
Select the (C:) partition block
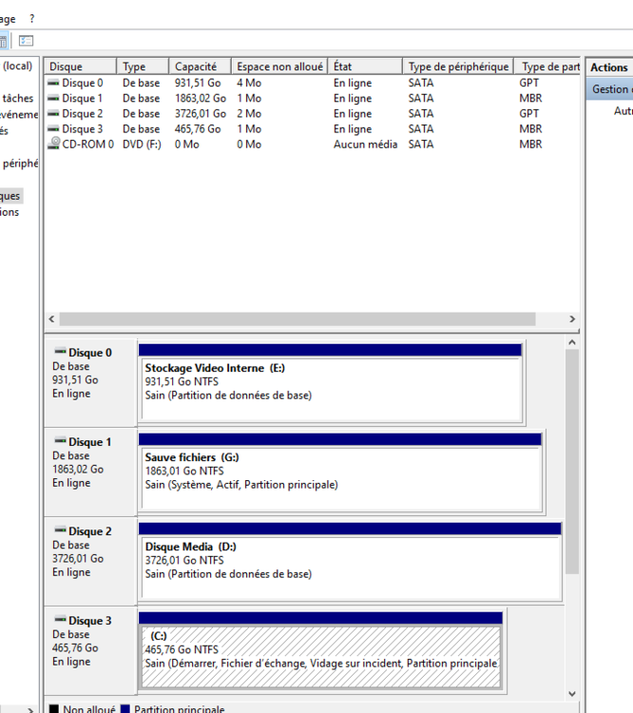pos(320,656)
